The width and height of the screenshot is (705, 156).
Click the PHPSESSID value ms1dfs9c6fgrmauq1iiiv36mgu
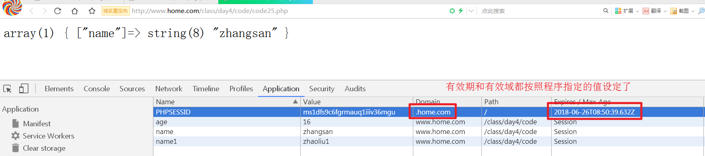tap(349, 112)
